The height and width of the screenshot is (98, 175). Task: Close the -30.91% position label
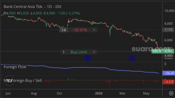[94, 30]
